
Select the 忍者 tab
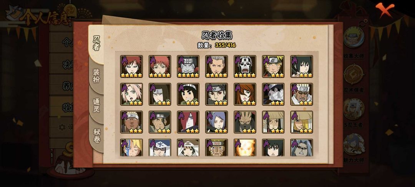pyautogui.click(x=96, y=44)
